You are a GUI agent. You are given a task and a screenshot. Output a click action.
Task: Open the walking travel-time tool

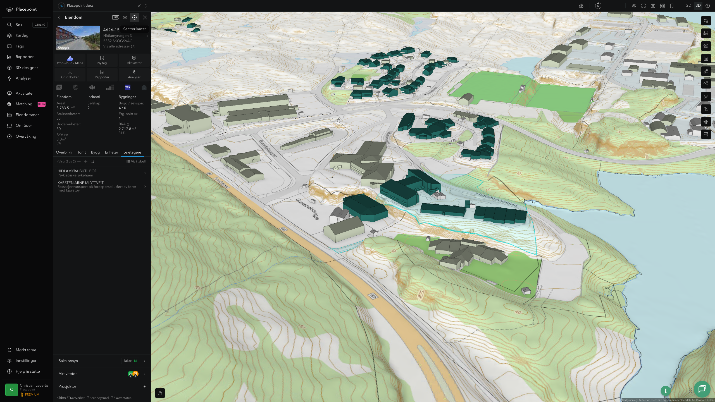706,71
